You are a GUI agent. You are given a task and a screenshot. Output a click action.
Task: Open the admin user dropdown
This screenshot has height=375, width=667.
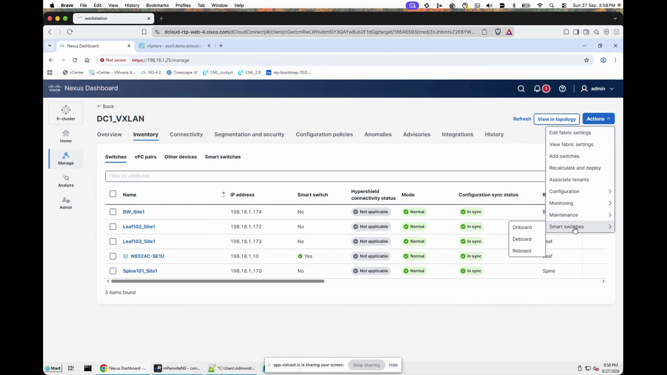pyautogui.click(x=598, y=89)
